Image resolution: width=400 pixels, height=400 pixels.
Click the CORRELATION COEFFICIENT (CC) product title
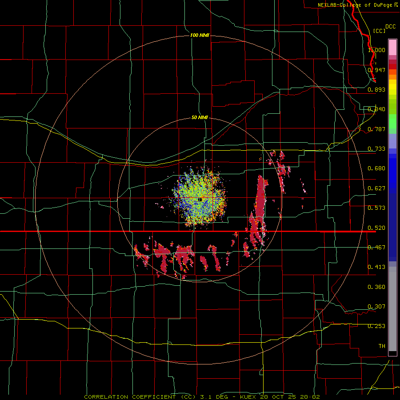pos(140,397)
